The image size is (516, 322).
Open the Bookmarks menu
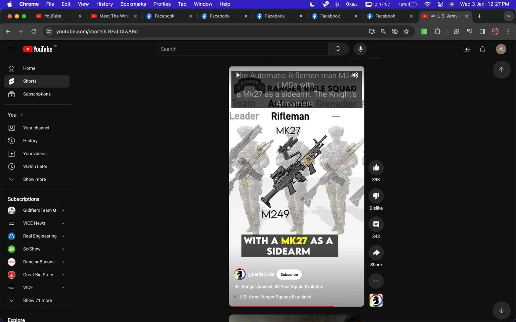(133, 4)
